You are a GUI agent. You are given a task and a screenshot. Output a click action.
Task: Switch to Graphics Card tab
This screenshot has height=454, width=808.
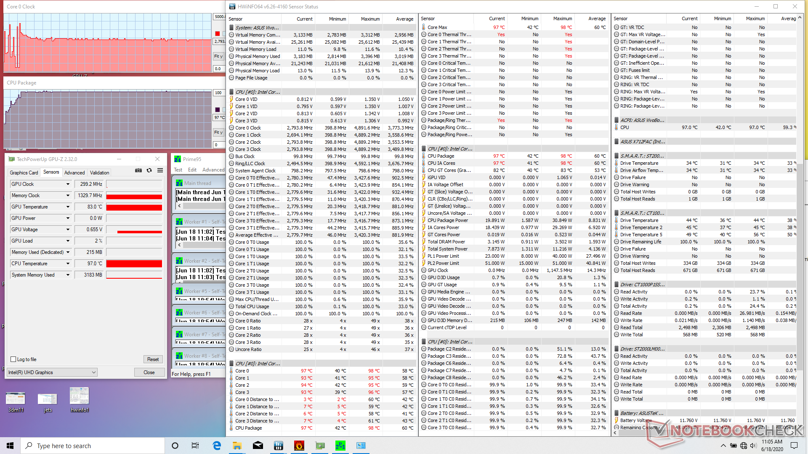pyautogui.click(x=24, y=172)
